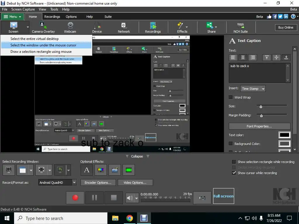299x224 pixels.
Task: Open the Share dropdown arrow
Action: coord(216,27)
